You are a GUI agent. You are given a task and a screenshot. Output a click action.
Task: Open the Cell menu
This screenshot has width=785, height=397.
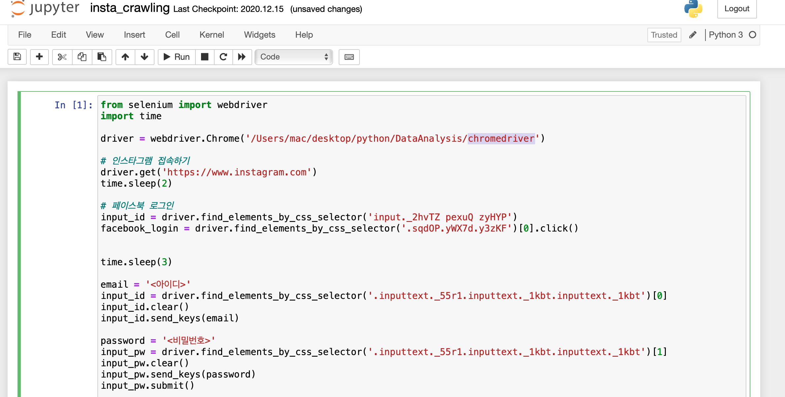[x=172, y=35]
